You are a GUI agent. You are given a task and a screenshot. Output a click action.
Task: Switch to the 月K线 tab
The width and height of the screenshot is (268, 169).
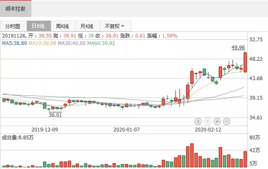pos(87,26)
